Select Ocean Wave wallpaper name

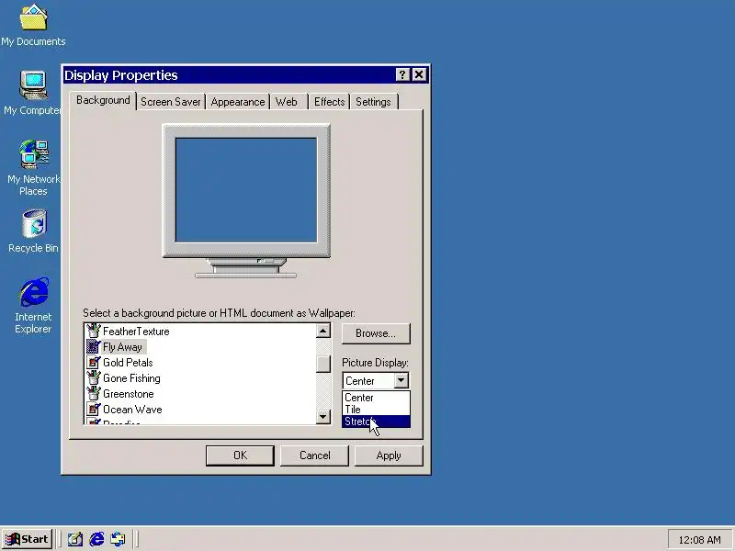[x=132, y=410]
